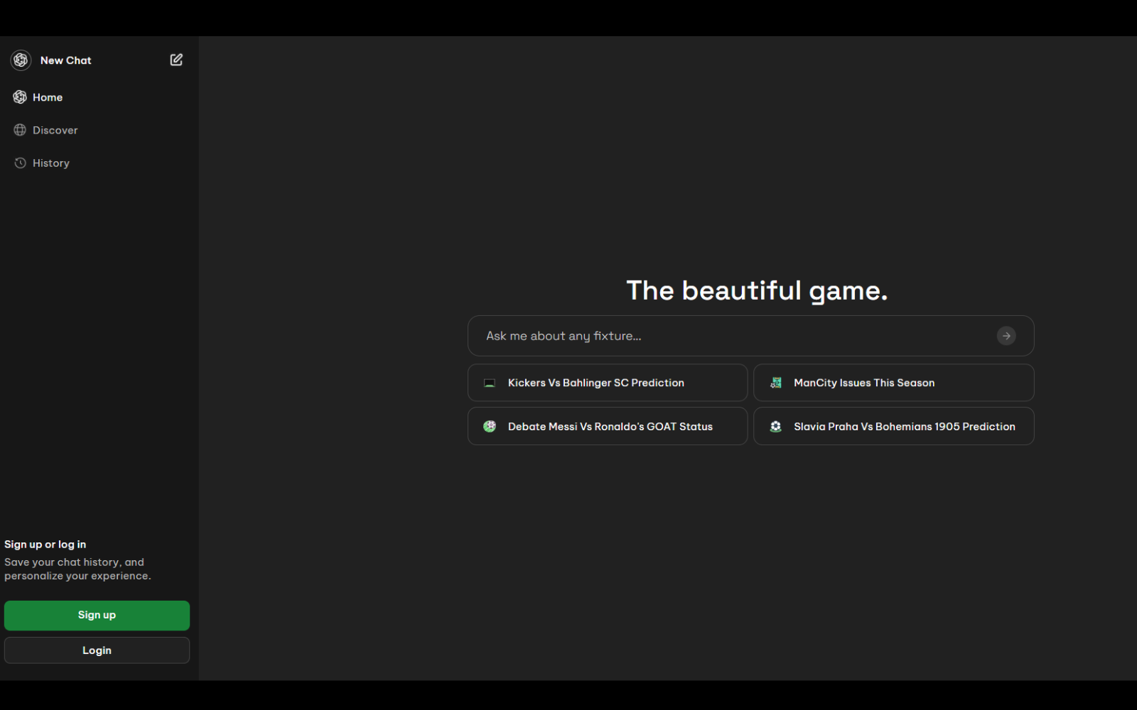Go to the Discover text label
This screenshot has width=1137, height=710.
pos(55,130)
